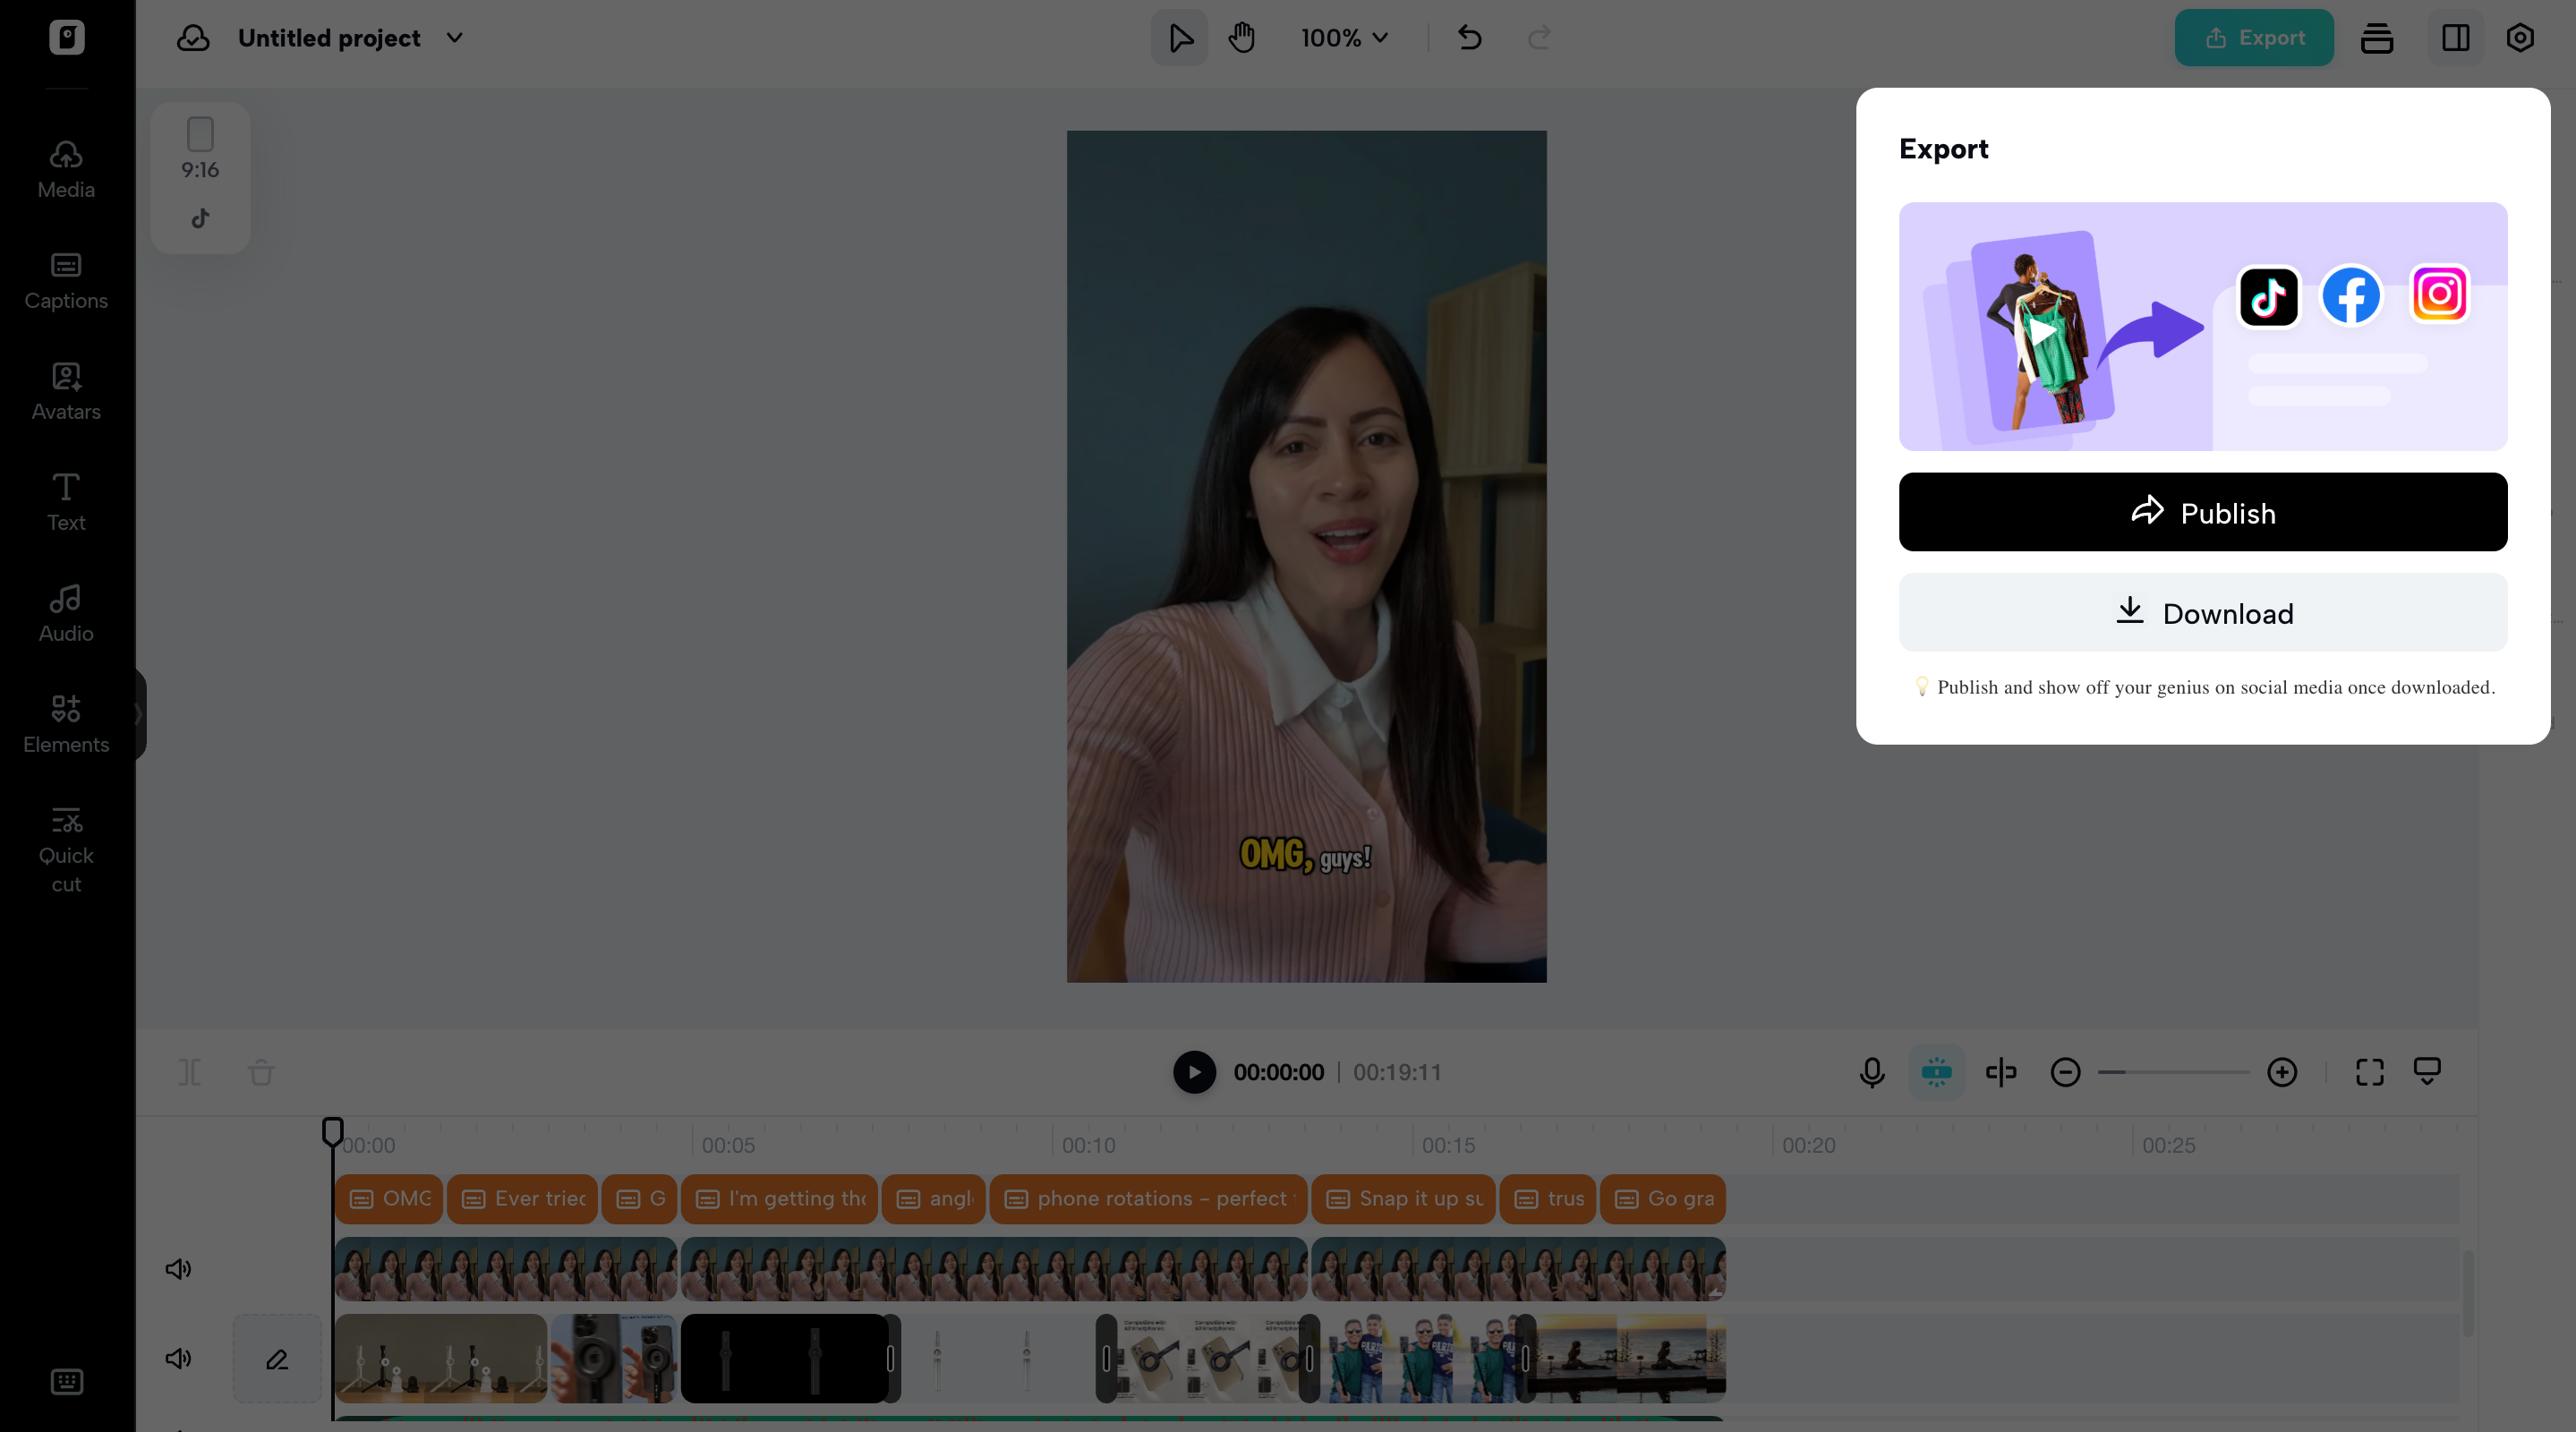This screenshot has height=1432, width=2576.
Task: Click the timeline playhead marker
Action: [x=333, y=1131]
